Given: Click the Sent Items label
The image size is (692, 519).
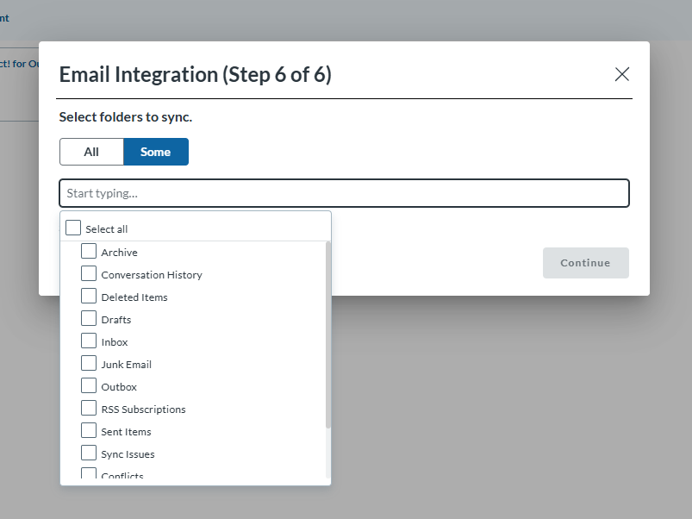Looking at the screenshot, I should click(x=126, y=433).
